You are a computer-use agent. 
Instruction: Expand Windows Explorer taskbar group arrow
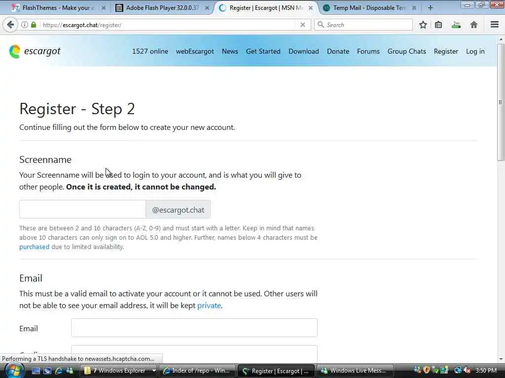pyautogui.click(x=154, y=371)
